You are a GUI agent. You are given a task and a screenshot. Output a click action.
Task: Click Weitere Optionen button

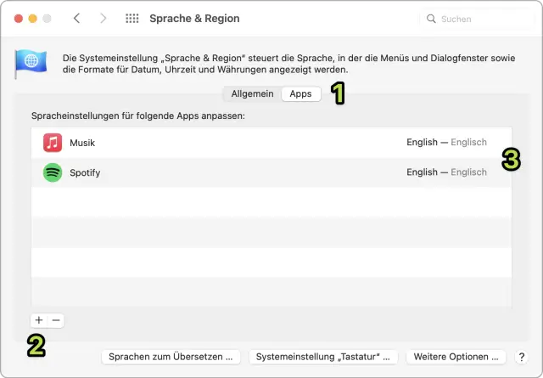point(456,357)
